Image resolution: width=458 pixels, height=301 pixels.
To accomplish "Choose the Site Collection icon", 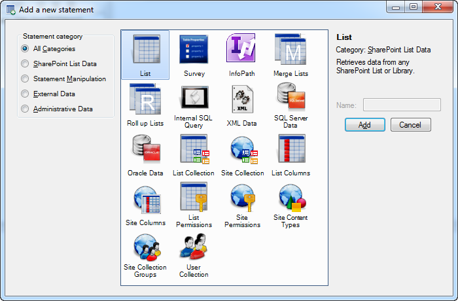I will tap(242, 150).
